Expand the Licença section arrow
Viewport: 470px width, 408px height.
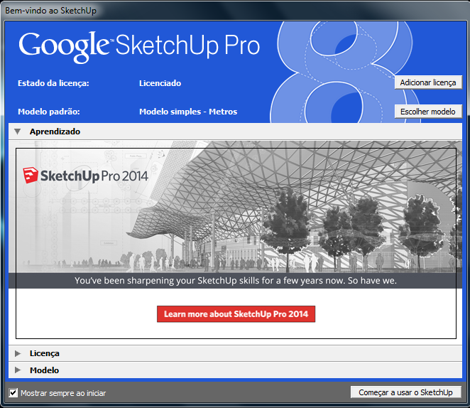point(18,353)
